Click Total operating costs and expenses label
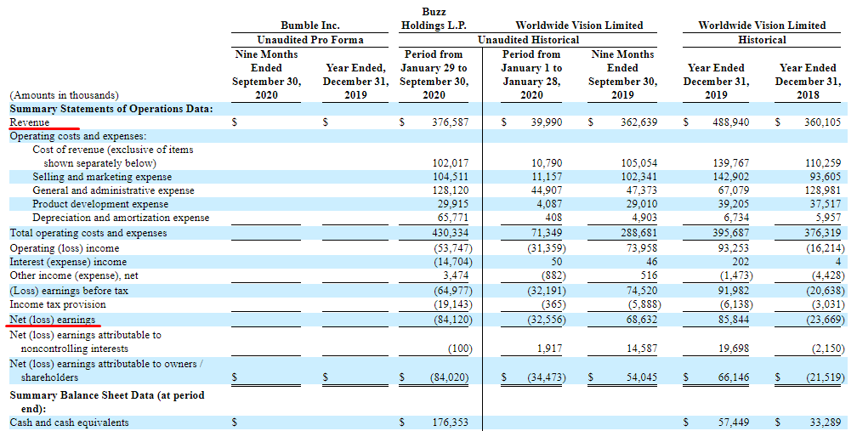The height and width of the screenshot is (431, 857). [x=88, y=233]
